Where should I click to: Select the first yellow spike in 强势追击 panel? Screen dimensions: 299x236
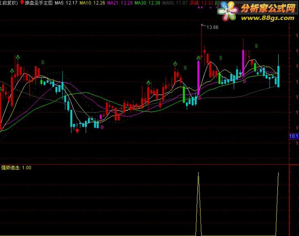click(198, 204)
